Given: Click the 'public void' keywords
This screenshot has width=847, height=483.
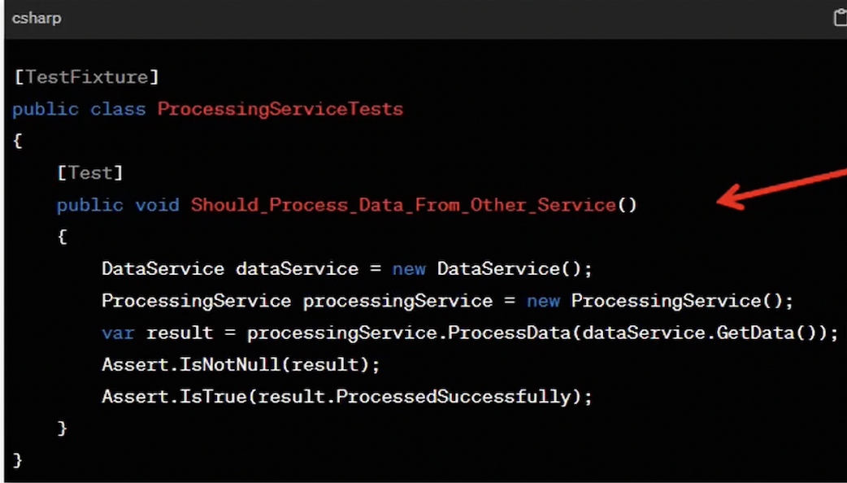Looking at the screenshot, I should pyautogui.click(x=118, y=205).
